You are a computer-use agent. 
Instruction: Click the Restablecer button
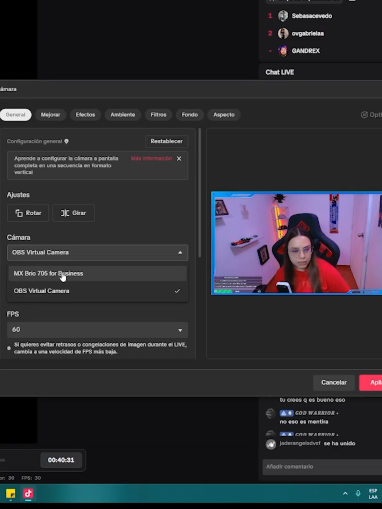167,141
